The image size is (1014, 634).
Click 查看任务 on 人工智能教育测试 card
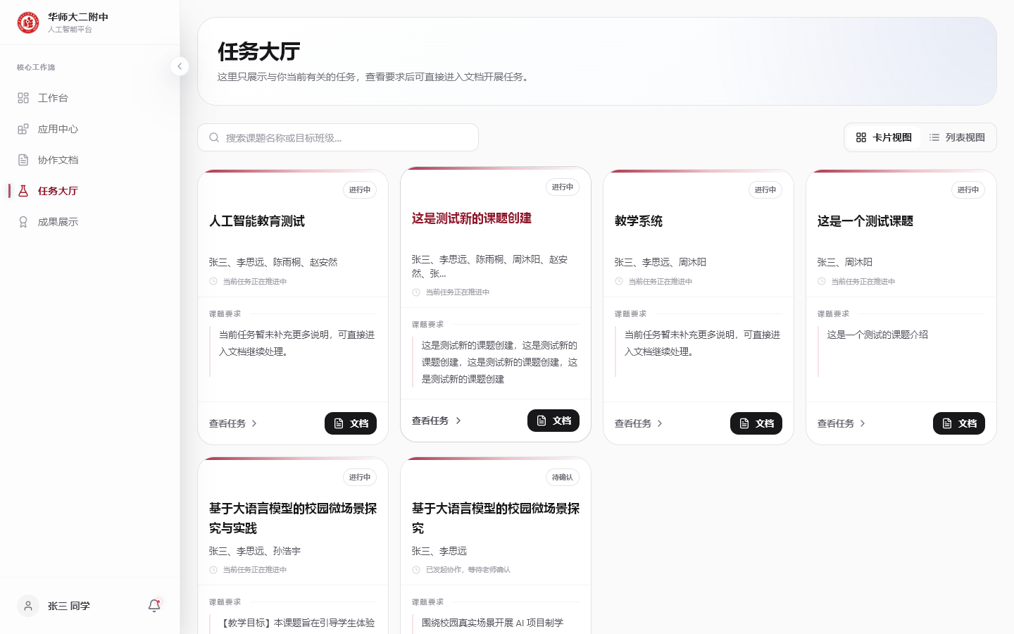233,423
